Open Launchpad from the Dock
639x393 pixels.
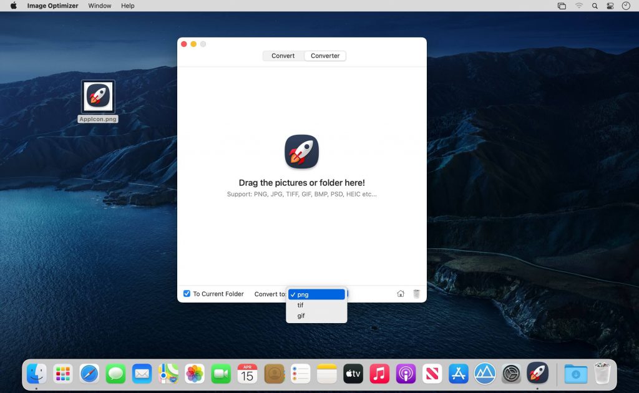(x=62, y=373)
